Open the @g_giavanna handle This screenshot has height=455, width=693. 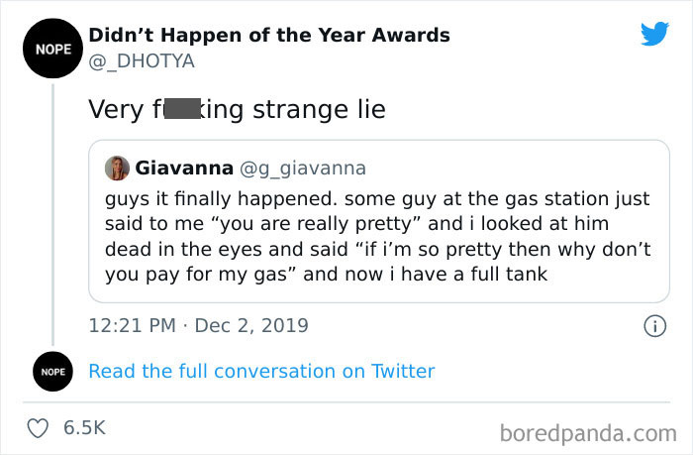(x=303, y=168)
